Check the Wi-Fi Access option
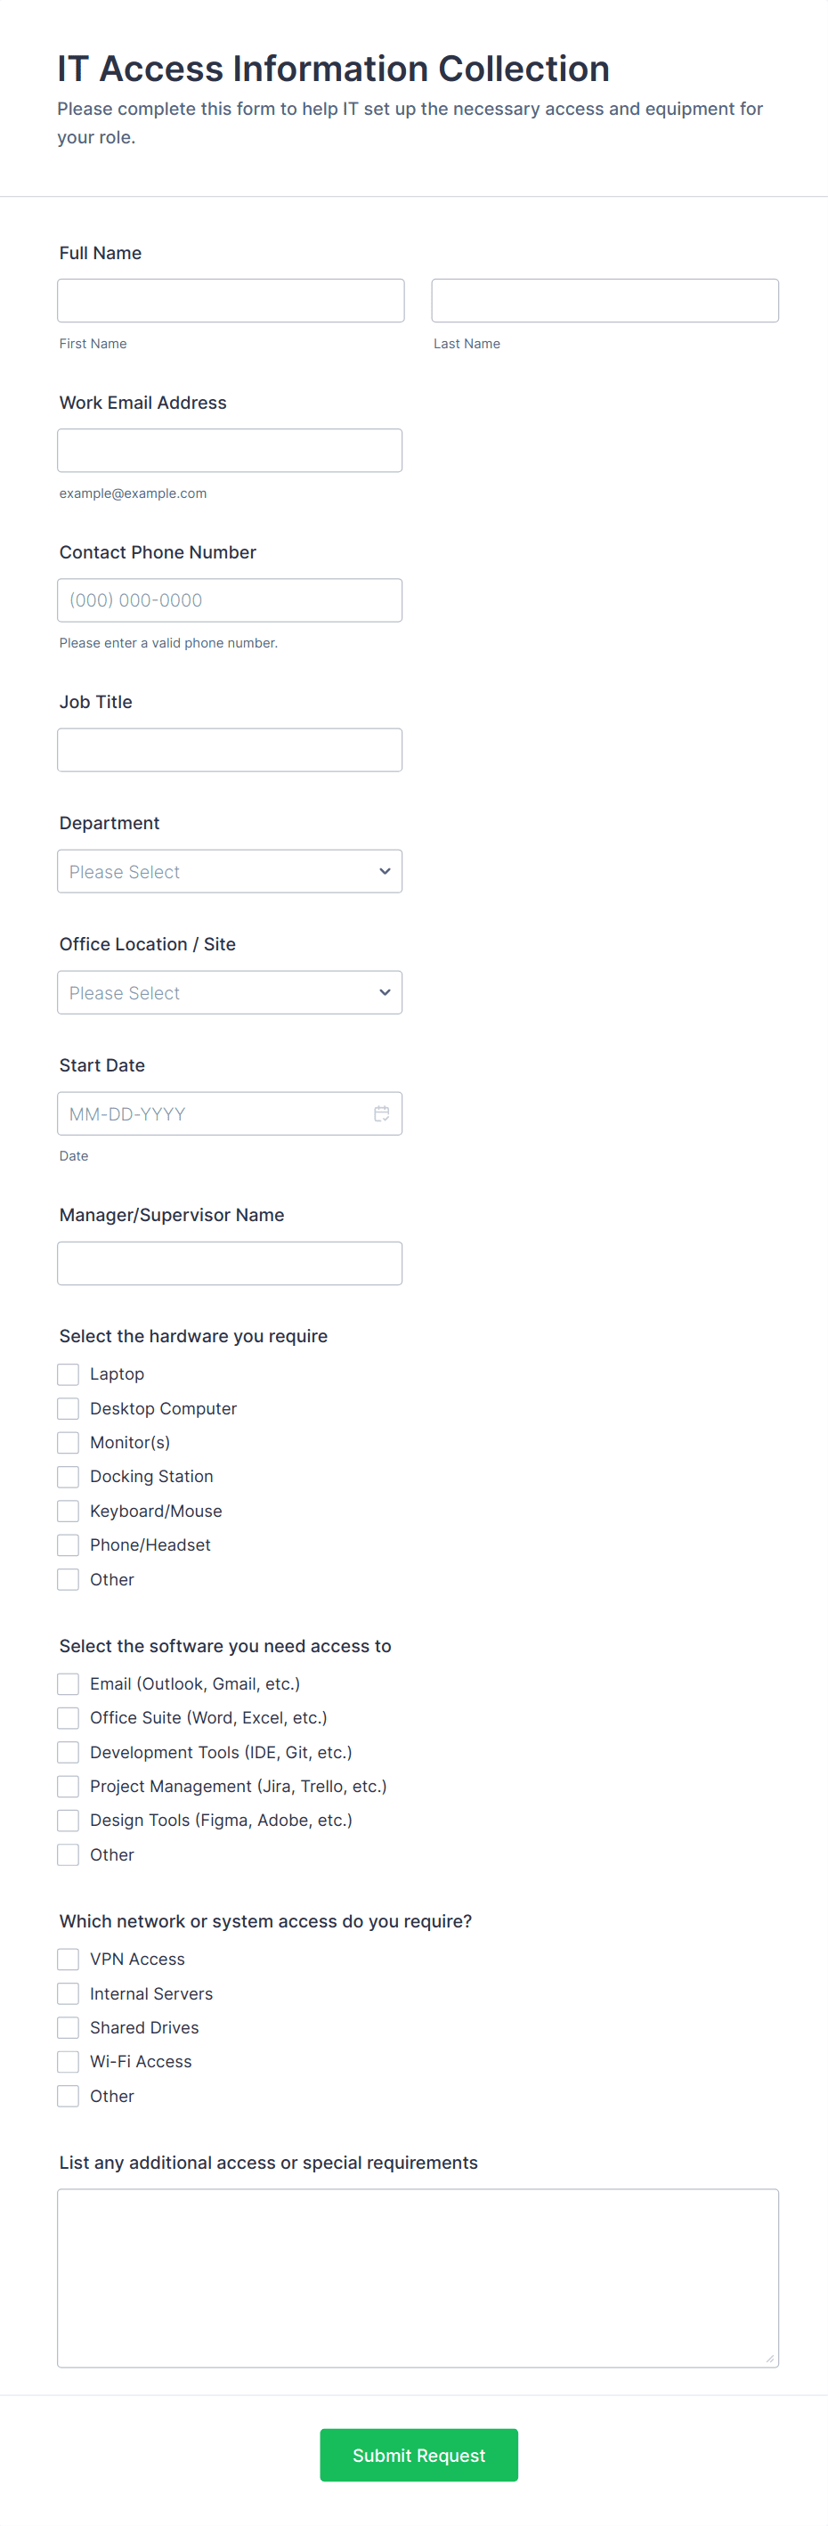828x2526 pixels. tap(68, 2061)
